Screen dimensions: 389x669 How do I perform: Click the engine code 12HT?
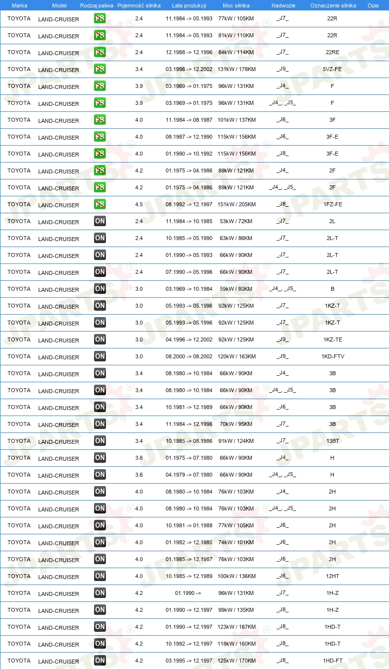coord(332,576)
